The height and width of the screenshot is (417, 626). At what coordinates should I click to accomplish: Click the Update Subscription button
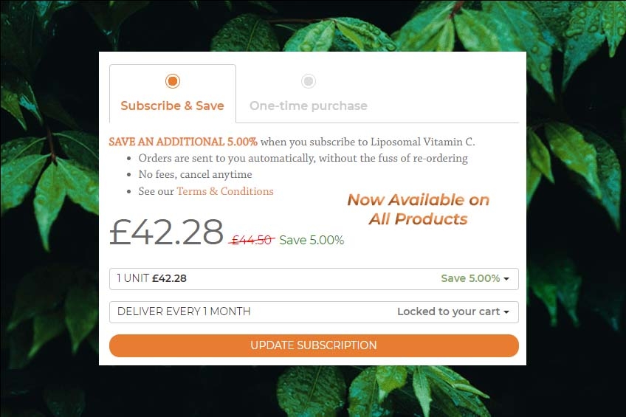tap(314, 345)
